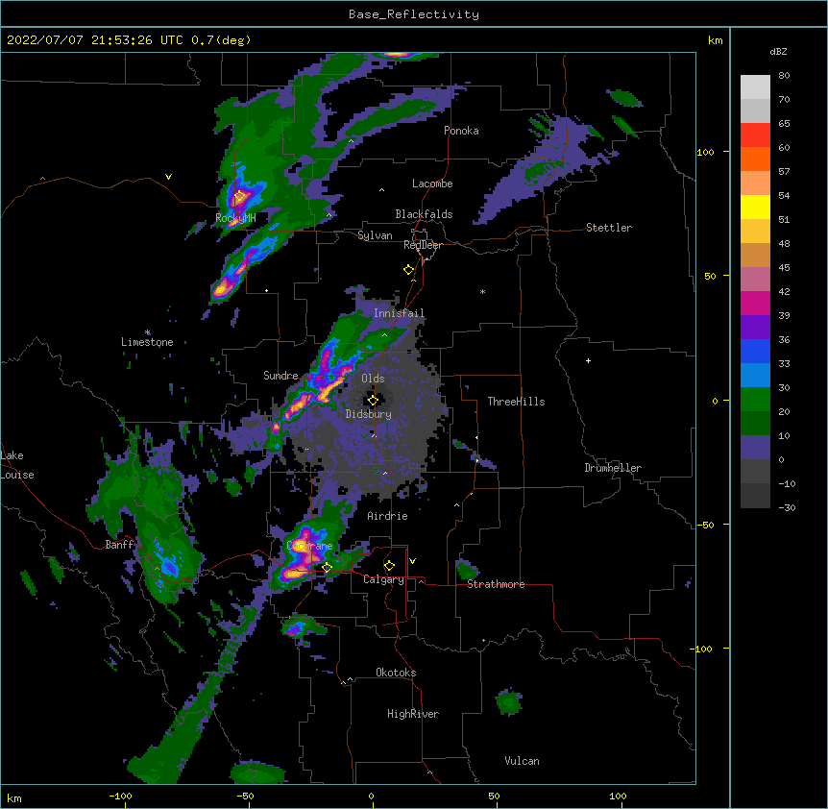Screen dimensions: 828x809
Task: Click the Airdrie city label
Action: [x=387, y=516]
